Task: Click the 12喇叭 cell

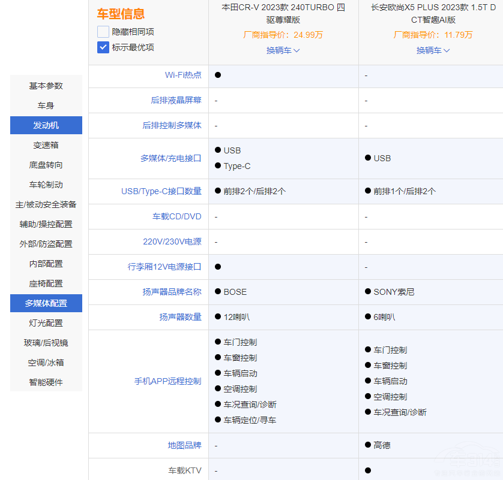Action: click(236, 317)
